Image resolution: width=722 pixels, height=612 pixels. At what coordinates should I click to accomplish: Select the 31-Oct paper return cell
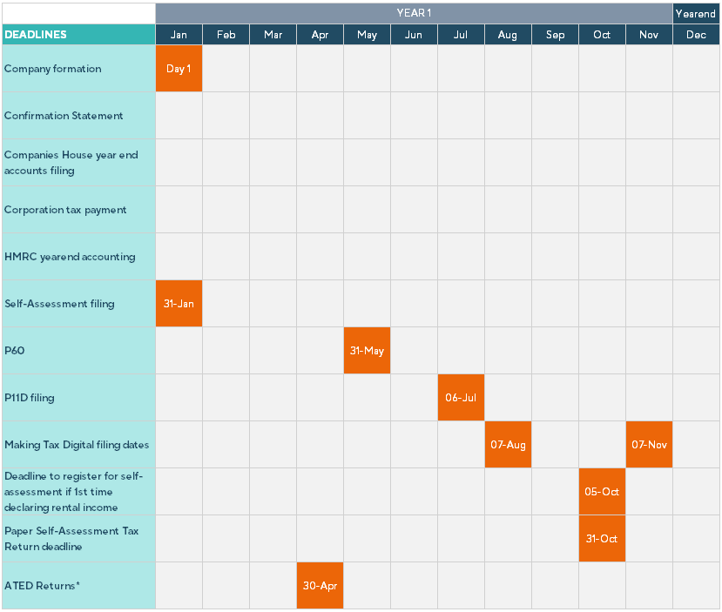tap(602, 539)
